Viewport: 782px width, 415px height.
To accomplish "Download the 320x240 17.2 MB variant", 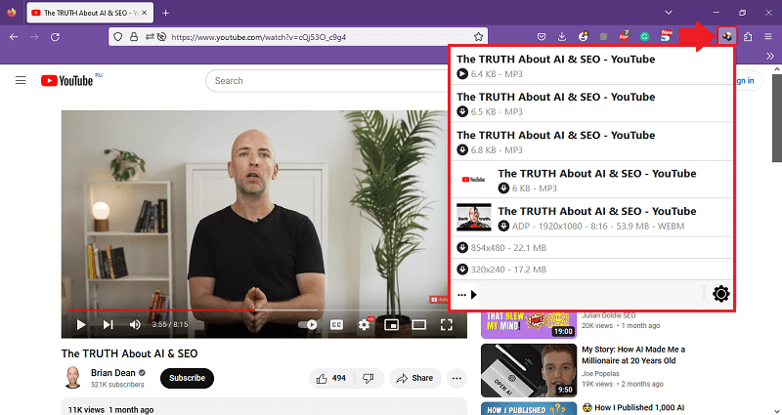I will click(462, 270).
